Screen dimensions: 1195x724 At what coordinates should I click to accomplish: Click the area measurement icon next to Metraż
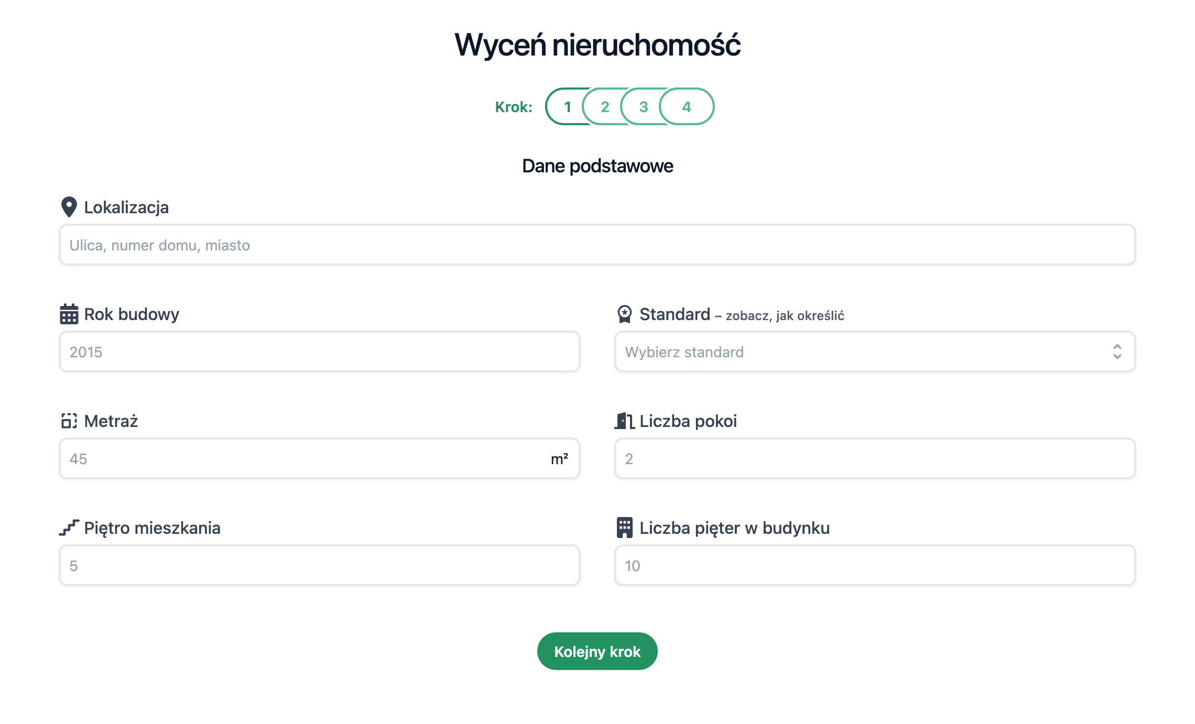pyautogui.click(x=69, y=420)
